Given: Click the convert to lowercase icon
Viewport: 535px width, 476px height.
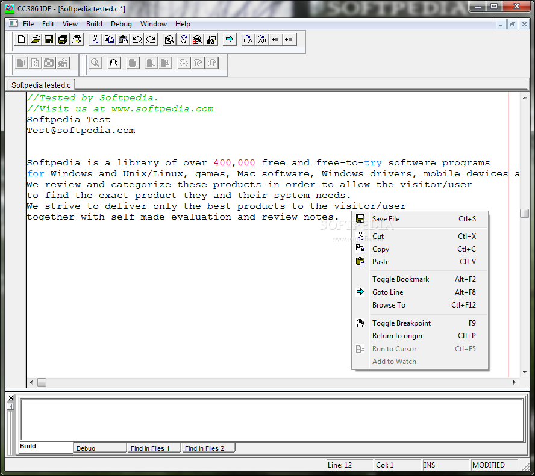Looking at the screenshot, I should point(262,40).
